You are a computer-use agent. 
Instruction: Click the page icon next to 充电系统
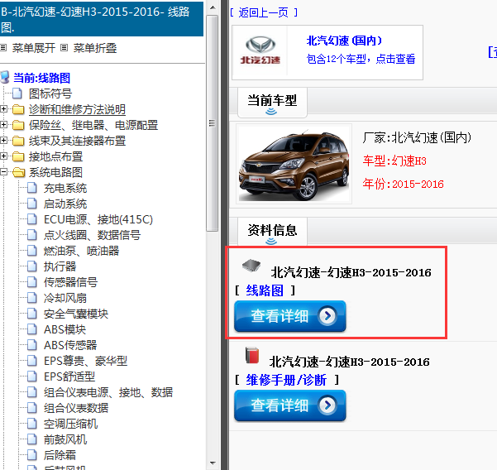tap(32, 188)
